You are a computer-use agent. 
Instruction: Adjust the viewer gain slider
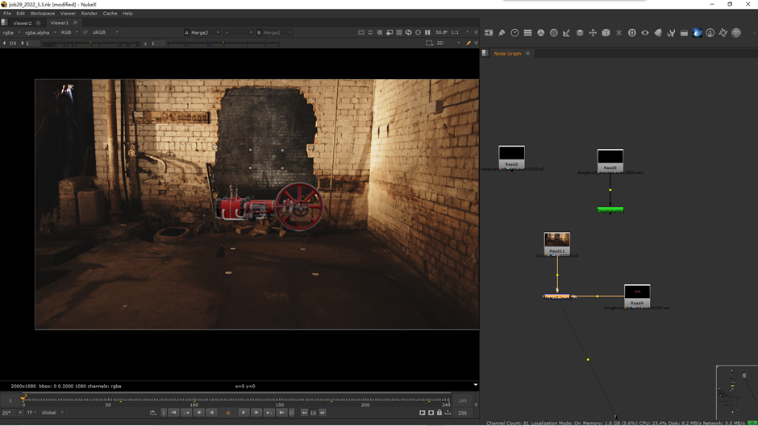pyautogui.click(x=91, y=43)
